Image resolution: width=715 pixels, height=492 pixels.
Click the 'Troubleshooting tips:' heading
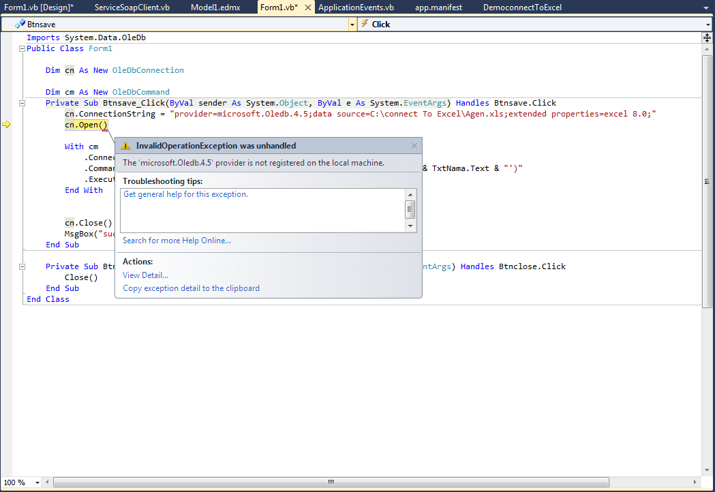(x=163, y=181)
